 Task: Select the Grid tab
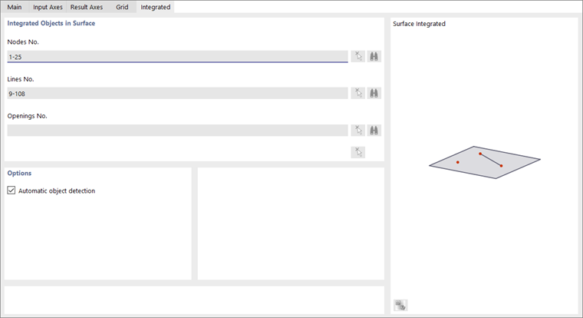pyautogui.click(x=122, y=7)
